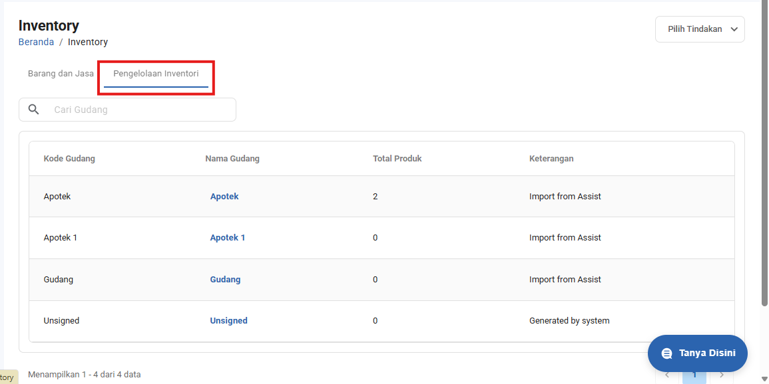769x384 pixels.
Task: Click the Generated by system row for Unsigned
Action: pos(569,321)
